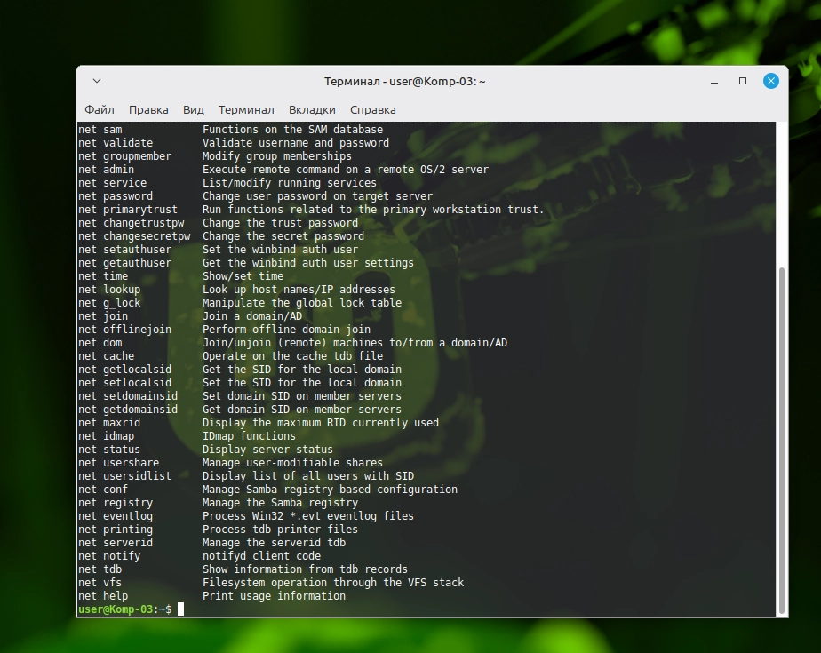Click the terminal vertical scrollbar handle
Image resolution: width=821 pixels, height=653 pixels.
(x=782, y=440)
